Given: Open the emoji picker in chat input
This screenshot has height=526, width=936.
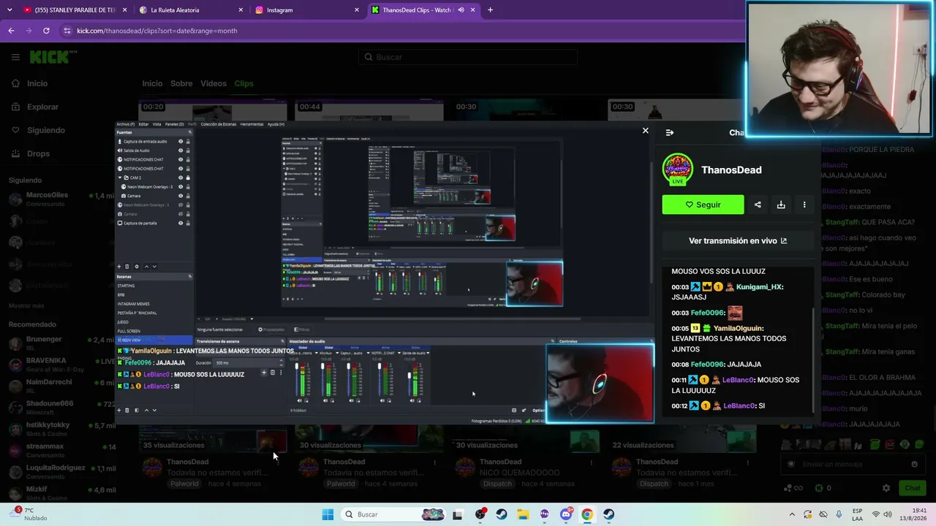Looking at the screenshot, I should pos(914,464).
